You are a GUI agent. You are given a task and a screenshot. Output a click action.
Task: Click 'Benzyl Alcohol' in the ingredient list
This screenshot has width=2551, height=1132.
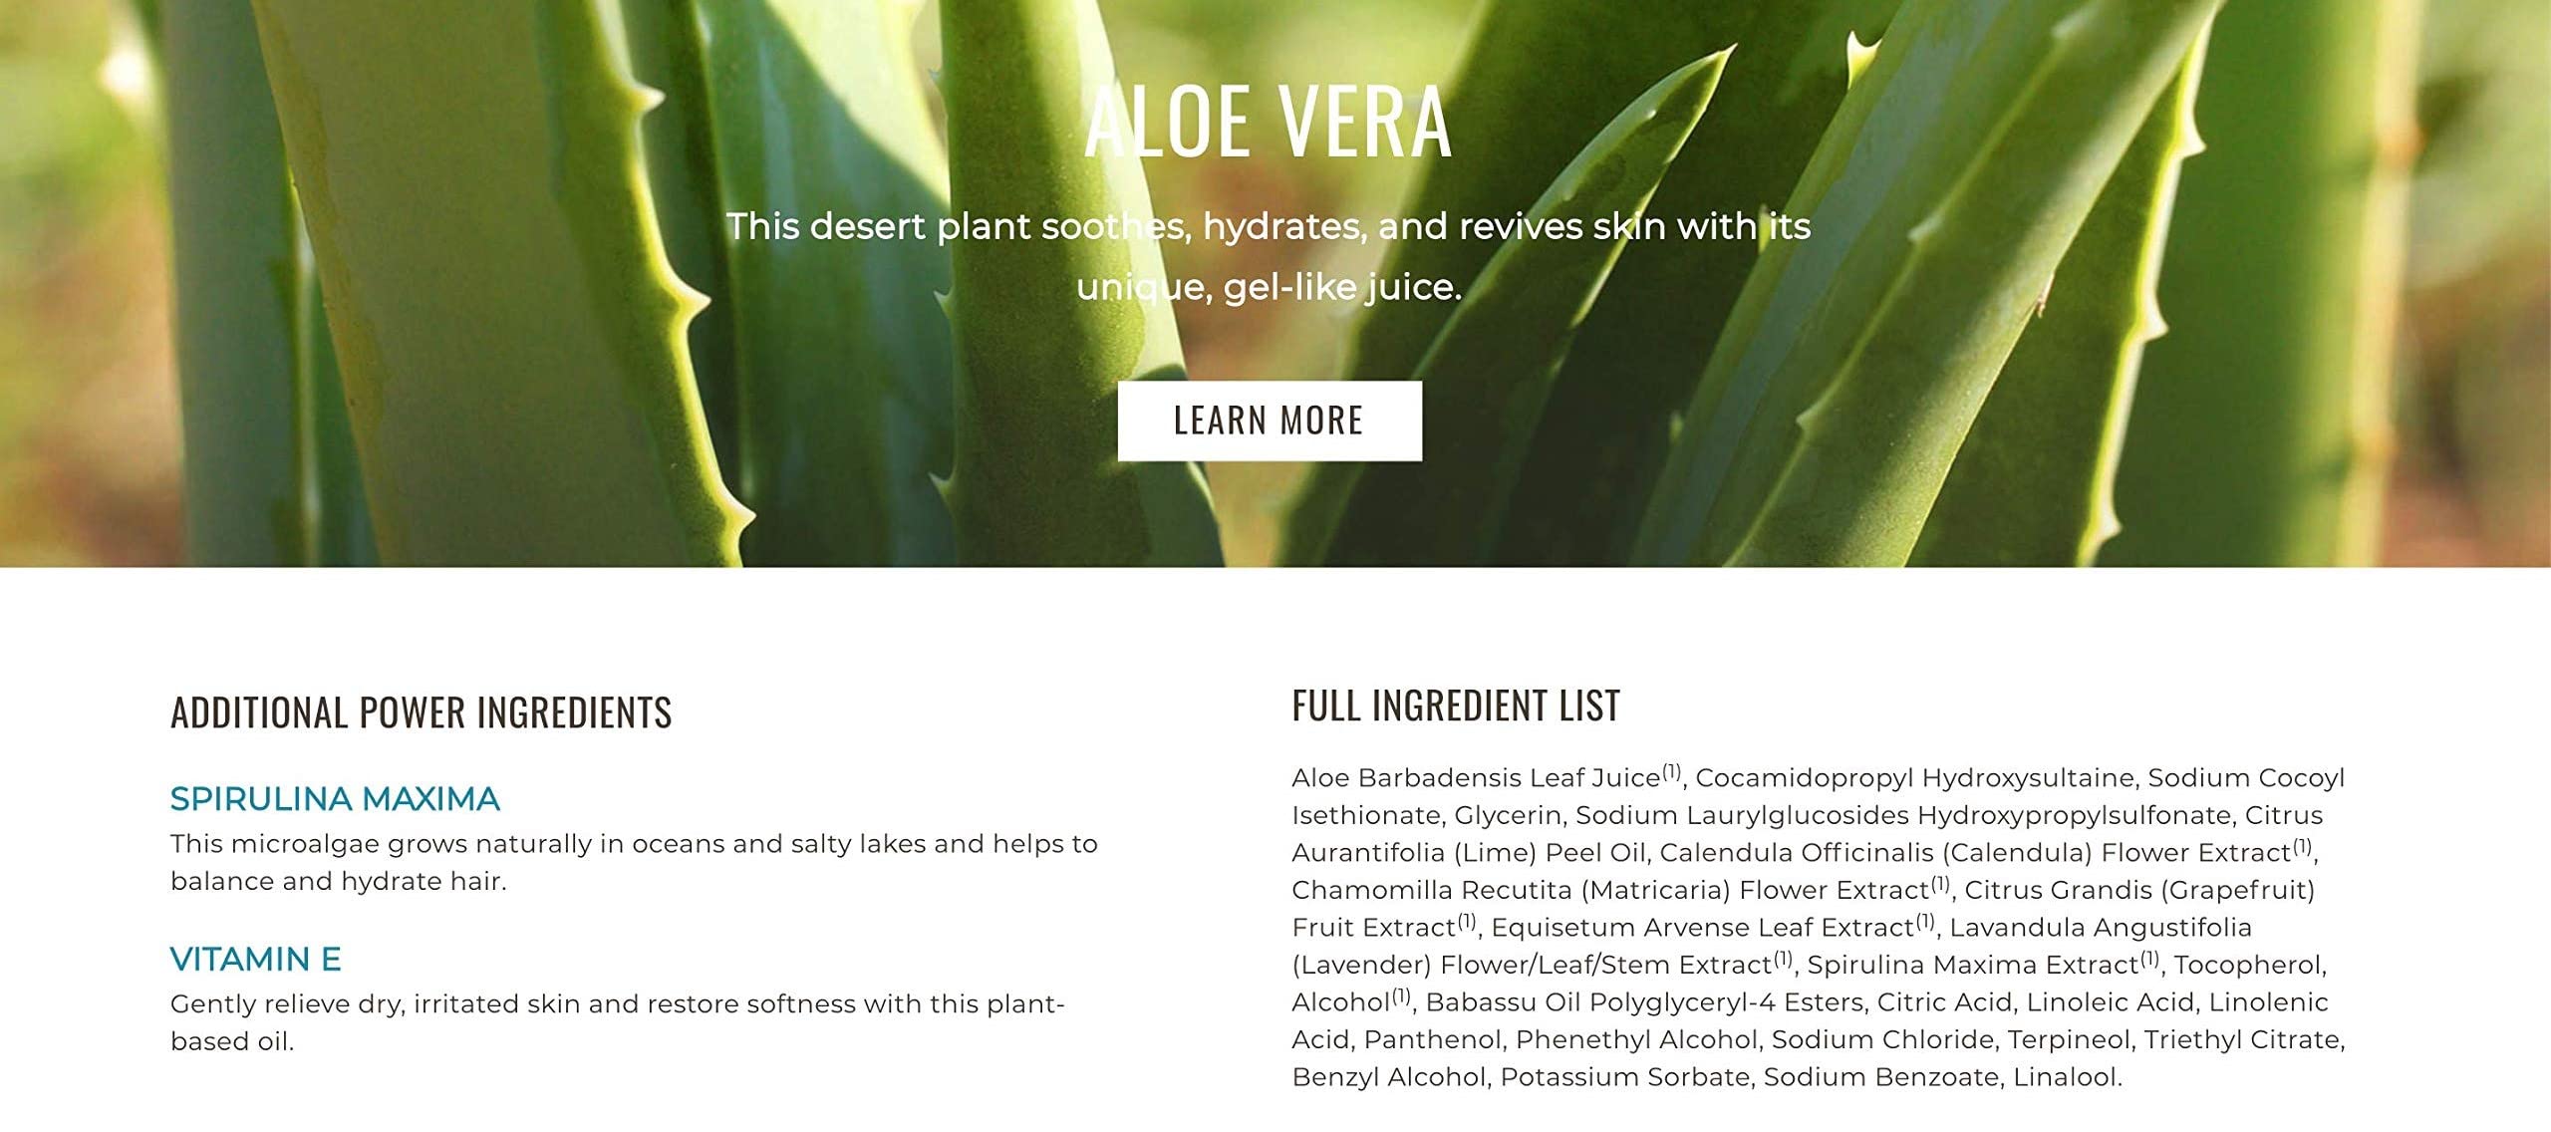pos(1388,1078)
